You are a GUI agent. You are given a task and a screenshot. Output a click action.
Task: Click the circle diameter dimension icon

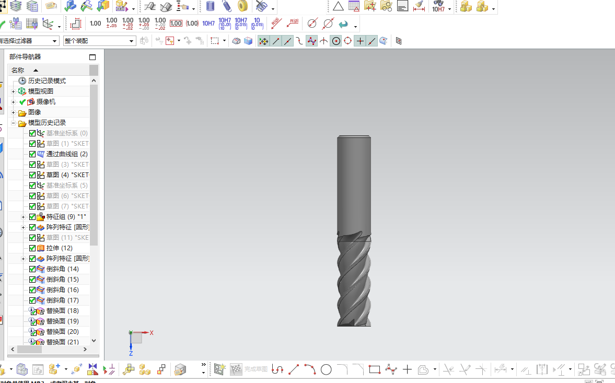coord(312,24)
